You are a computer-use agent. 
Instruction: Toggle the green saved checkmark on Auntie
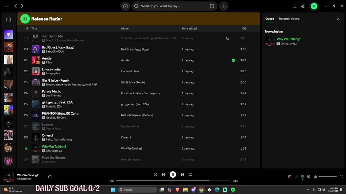pos(233,60)
